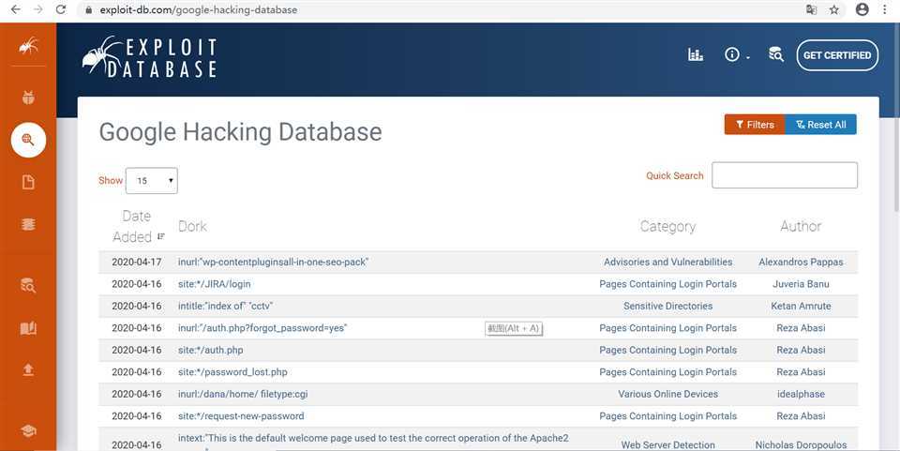
Task: Reload the page with refresh icon
Action: pos(61,9)
